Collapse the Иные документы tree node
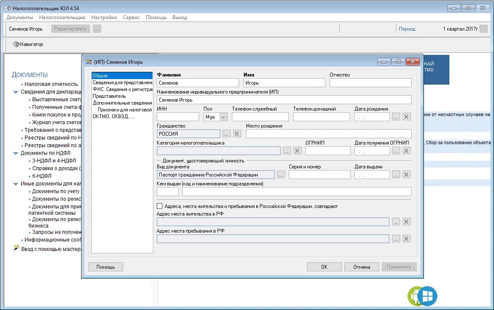The width and height of the screenshot is (494, 310). pyautogui.click(x=15, y=184)
